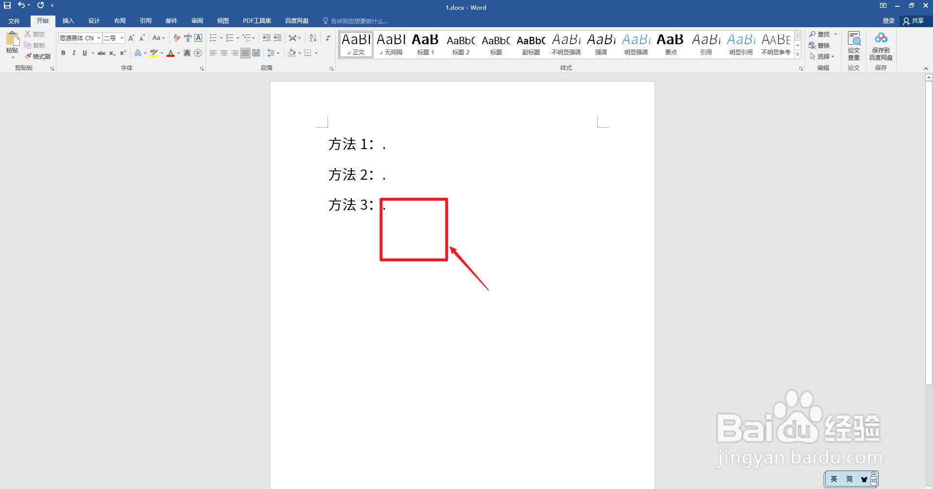
Task: Click the Format Painter (格式刷) tool
Action: [x=38, y=56]
